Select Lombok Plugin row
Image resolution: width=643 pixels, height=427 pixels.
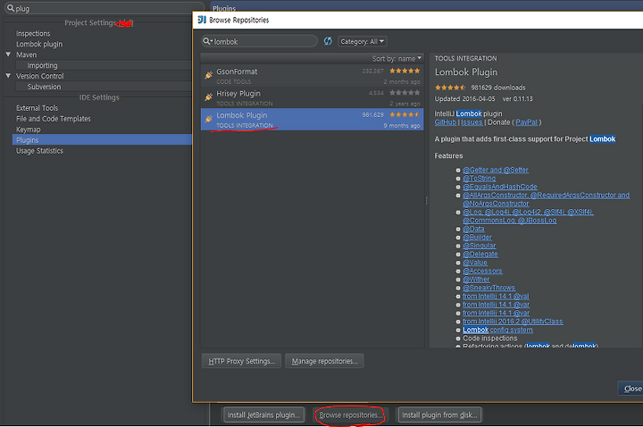coord(312,120)
